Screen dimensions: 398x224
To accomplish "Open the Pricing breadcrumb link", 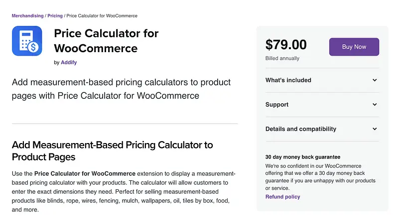I will [55, 16].
